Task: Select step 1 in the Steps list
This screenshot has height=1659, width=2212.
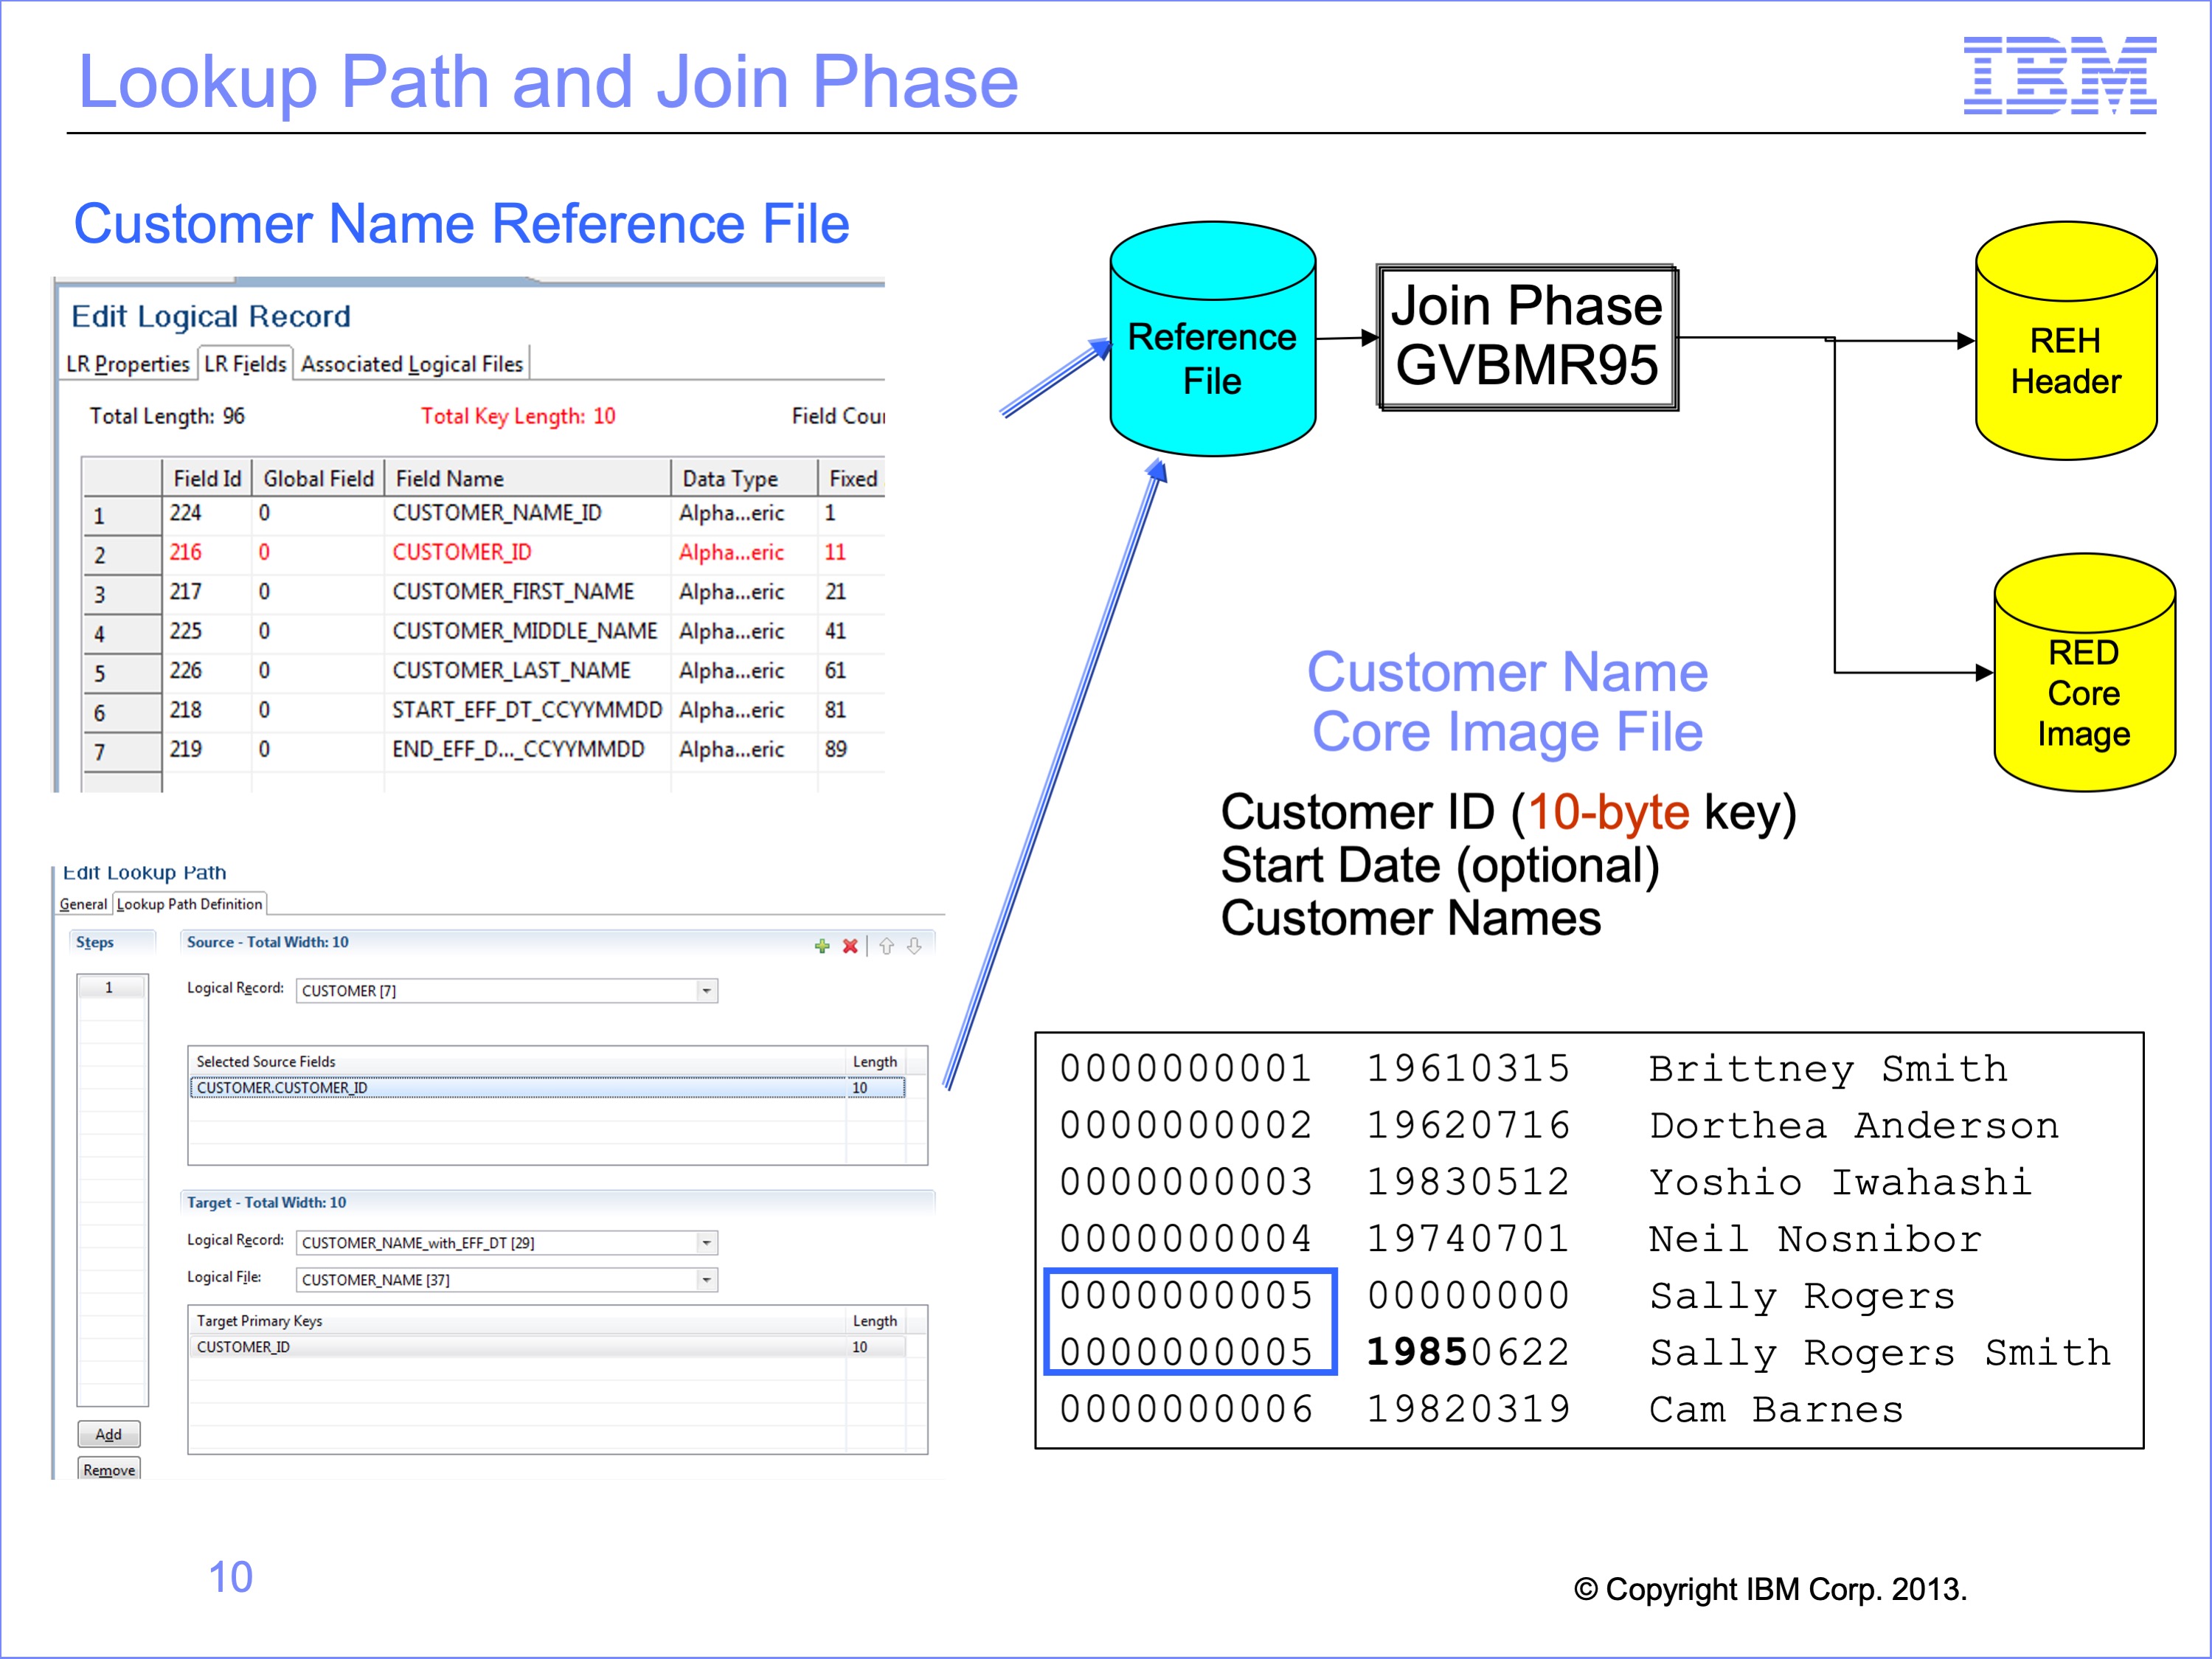Action: point(111,987)
